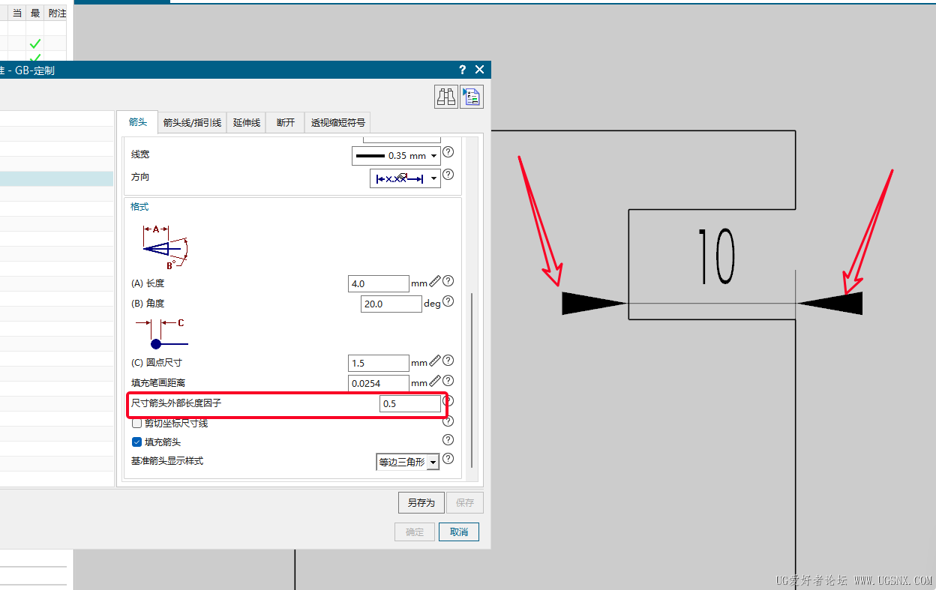Click the settings list icon beside binoculars
The image size is (936, 590).
(x=472, y=97)
